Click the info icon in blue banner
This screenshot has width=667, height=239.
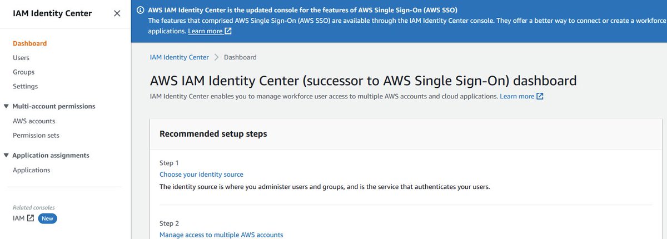(140, 11)
